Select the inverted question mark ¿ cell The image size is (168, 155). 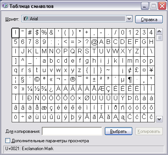pos(51,89)
